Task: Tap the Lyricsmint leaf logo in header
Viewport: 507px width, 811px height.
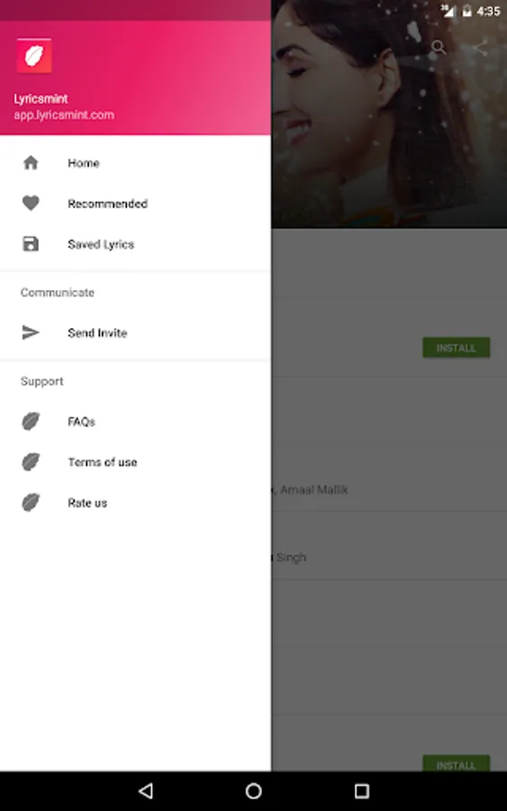Action: click(x=33, y=56)
